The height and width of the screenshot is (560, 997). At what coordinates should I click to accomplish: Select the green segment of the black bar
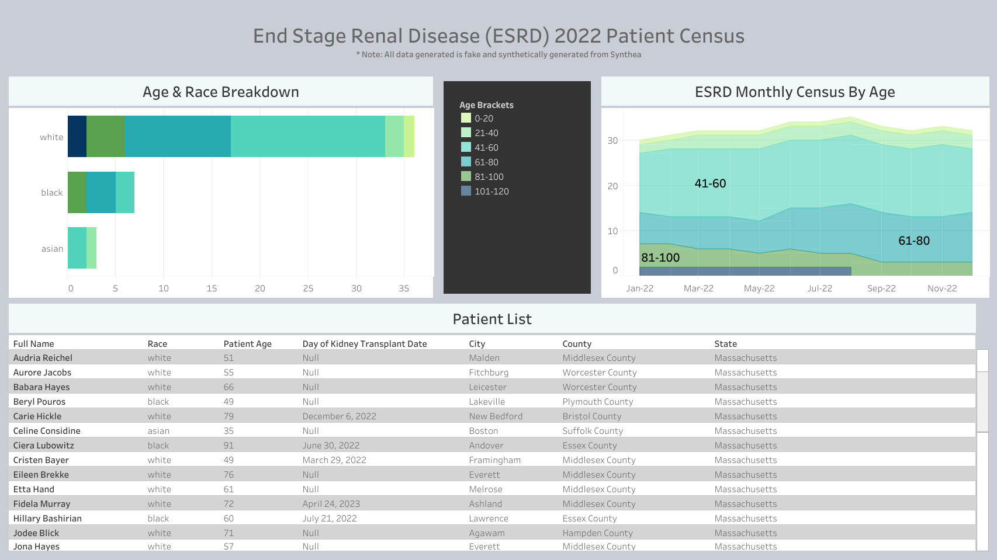[77, 192]
